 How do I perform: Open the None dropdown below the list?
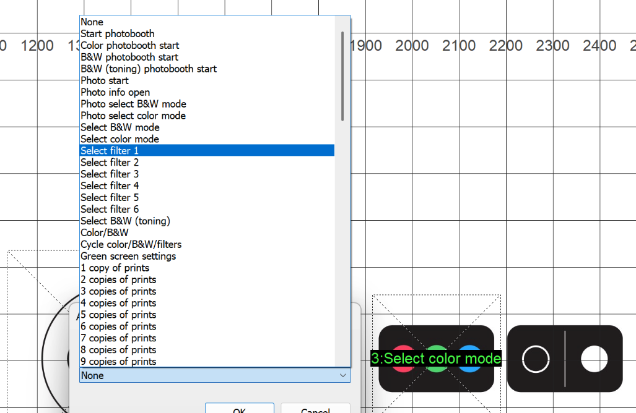(x=214, y=375)
